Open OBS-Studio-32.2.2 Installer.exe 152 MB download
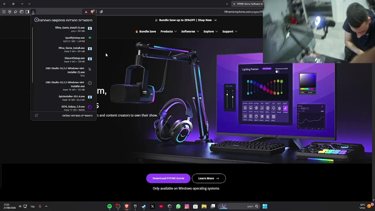 click(64, 86)
